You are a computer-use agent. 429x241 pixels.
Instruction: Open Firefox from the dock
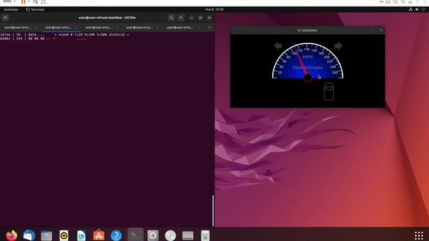point(11,235)
